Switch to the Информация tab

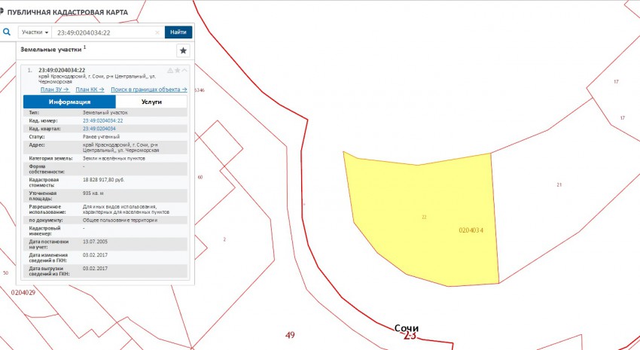(x=69, y=102)
